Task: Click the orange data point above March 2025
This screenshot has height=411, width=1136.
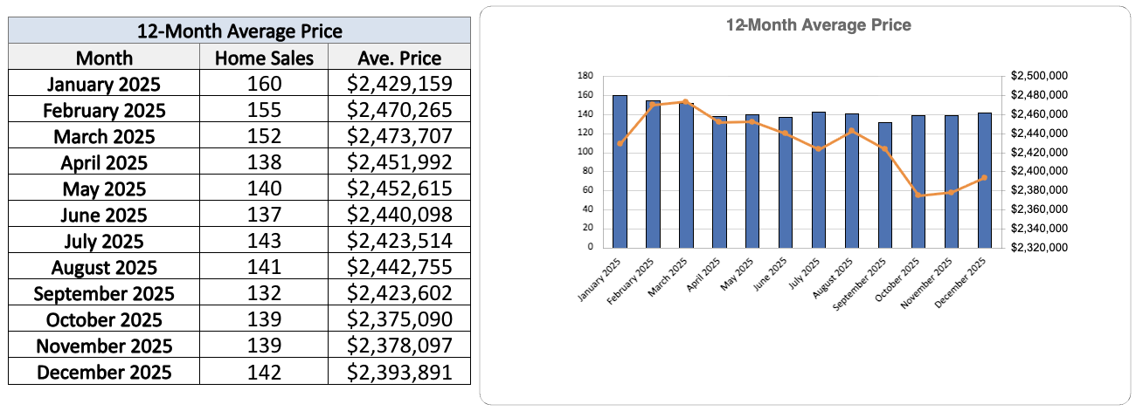Action: pyautogui.click(x=686, y=101)
